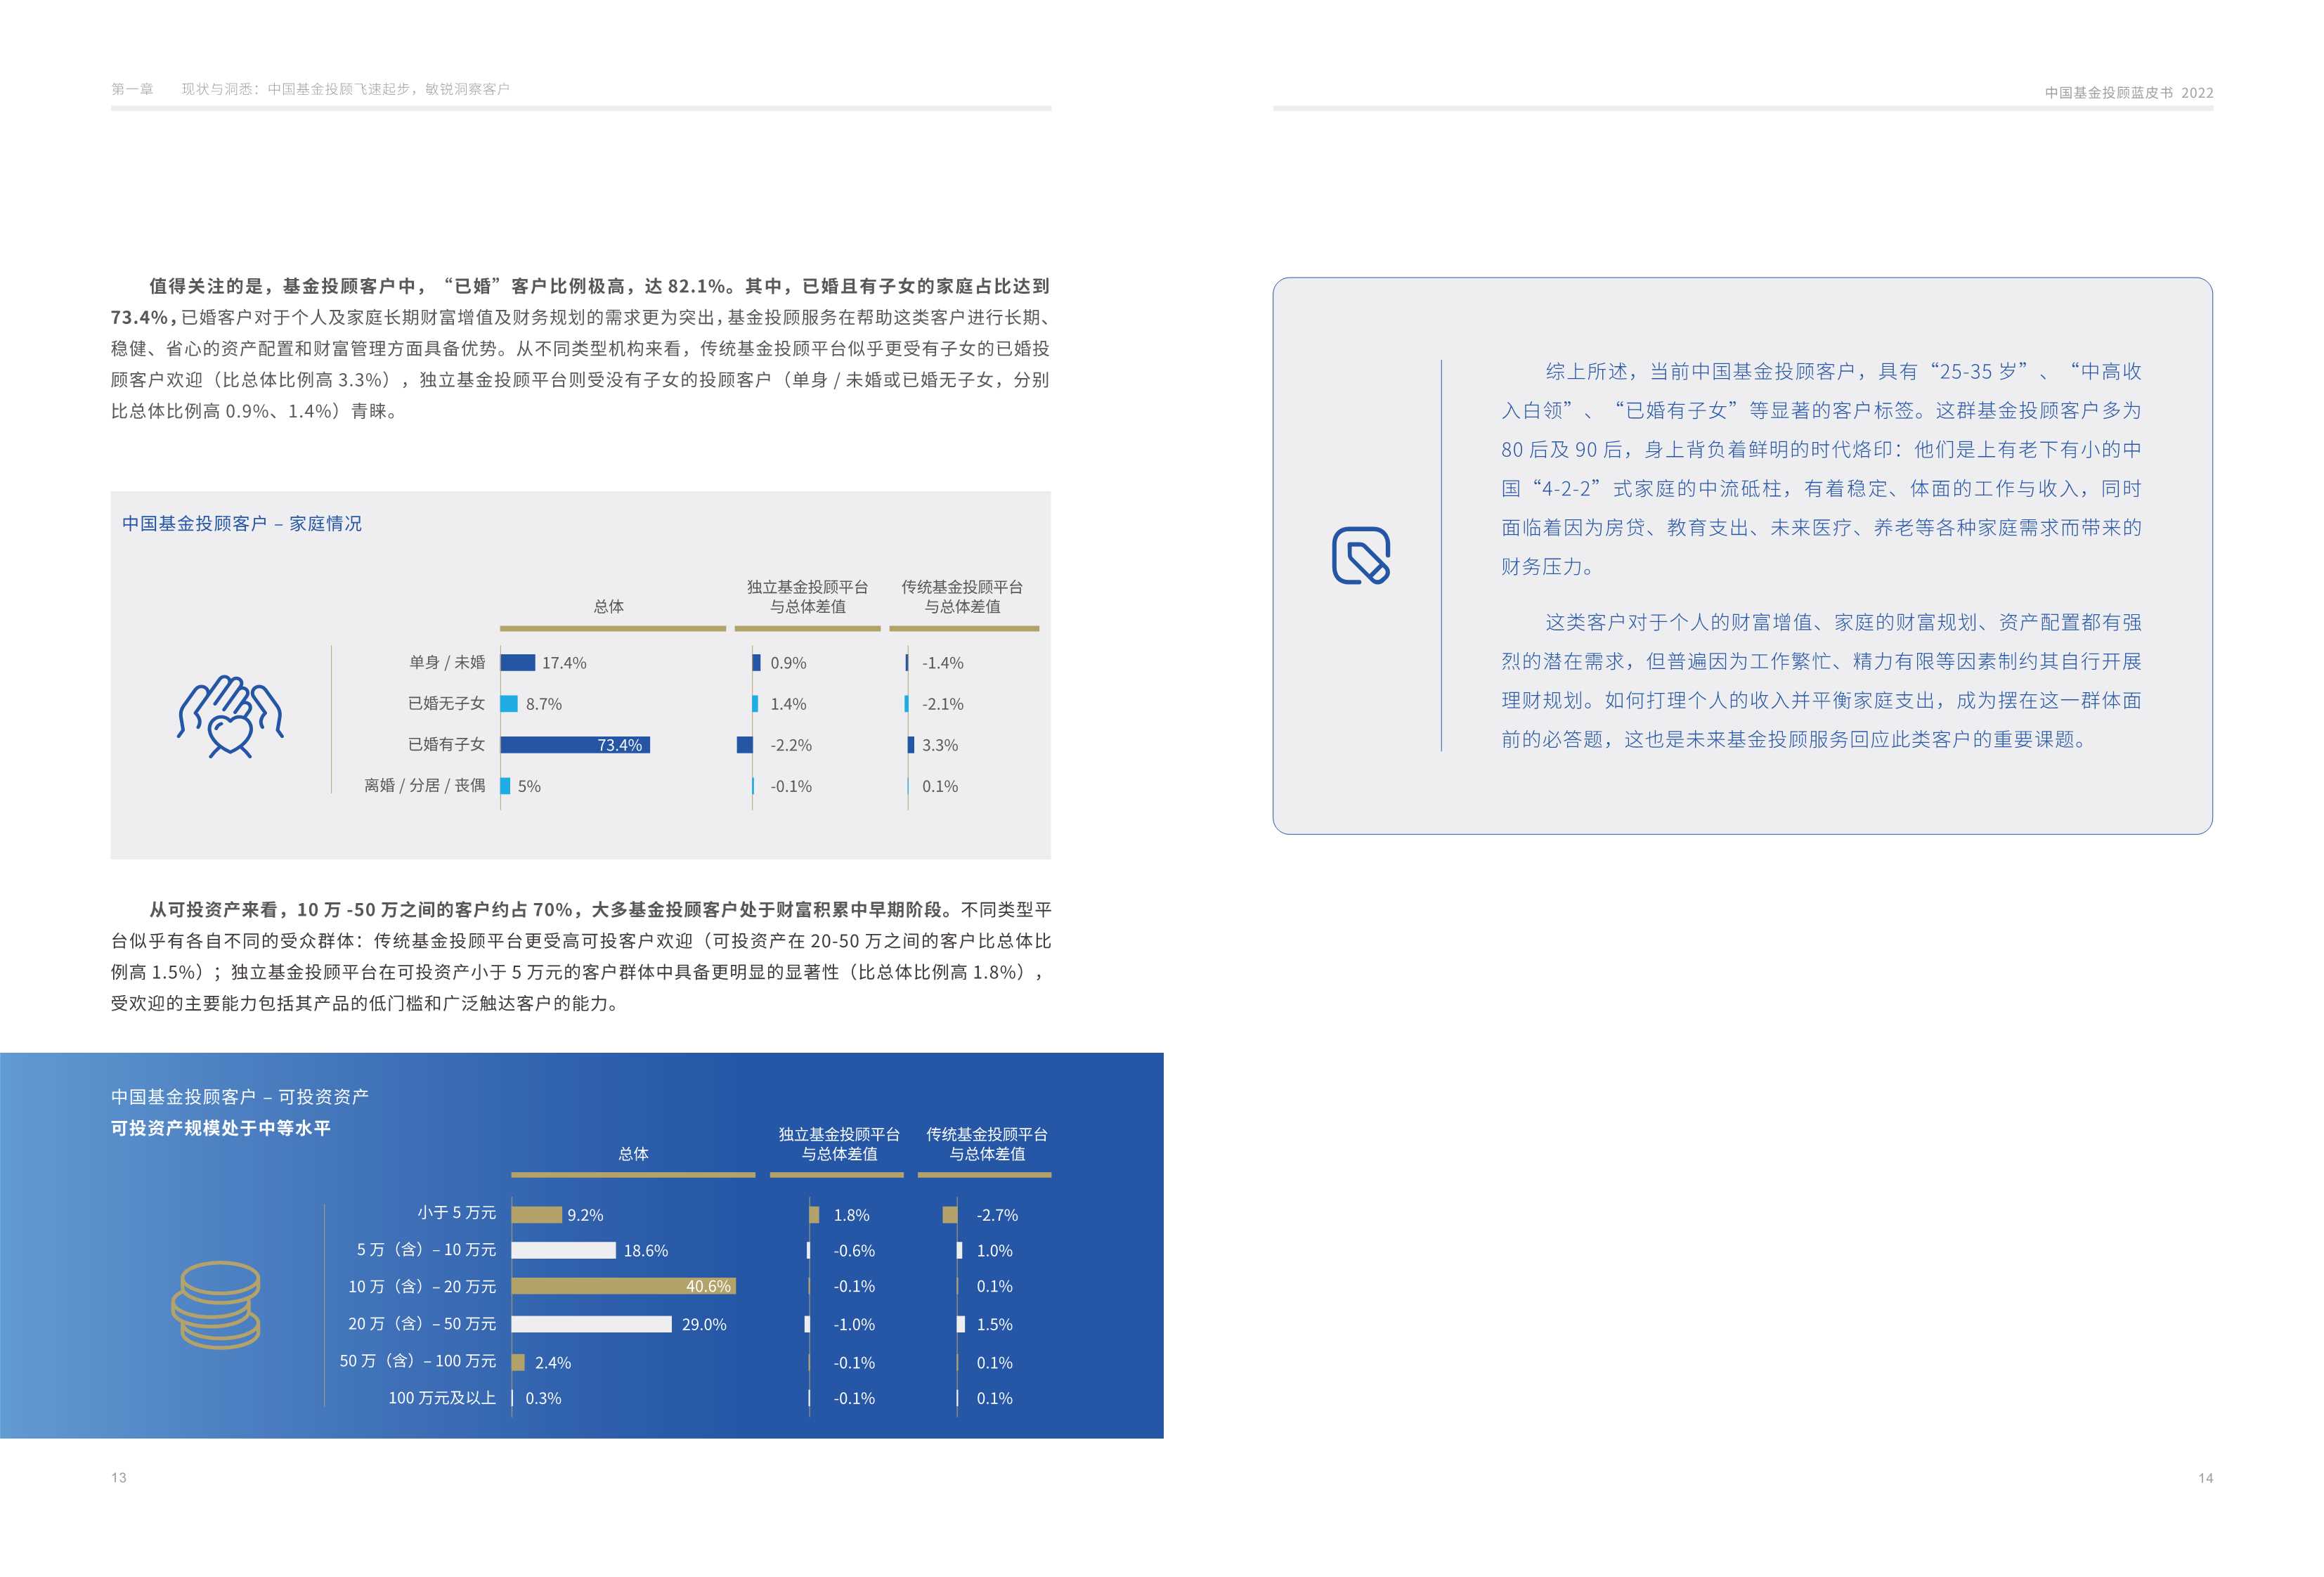
Task: Click the row label 已婚无子女
Action: click(x=446, y=703)
